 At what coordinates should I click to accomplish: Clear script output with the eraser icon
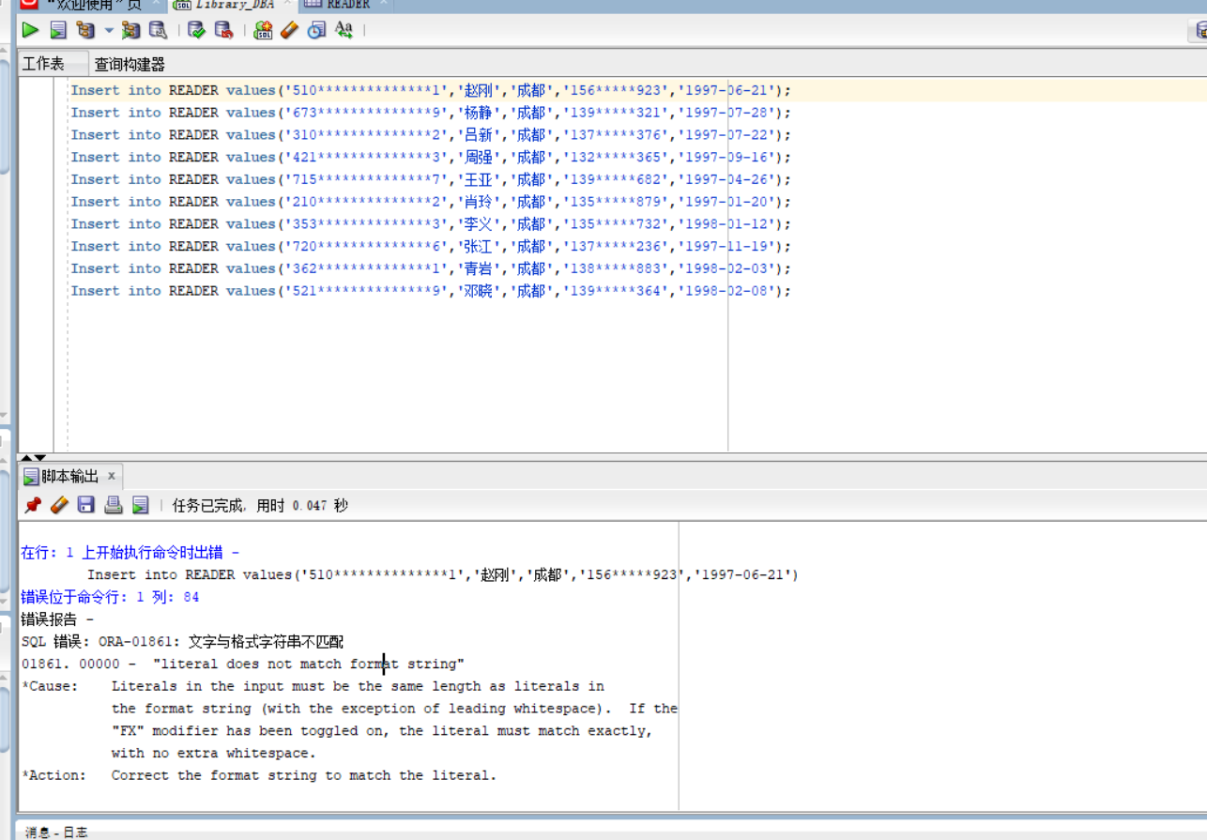[59, 505]
